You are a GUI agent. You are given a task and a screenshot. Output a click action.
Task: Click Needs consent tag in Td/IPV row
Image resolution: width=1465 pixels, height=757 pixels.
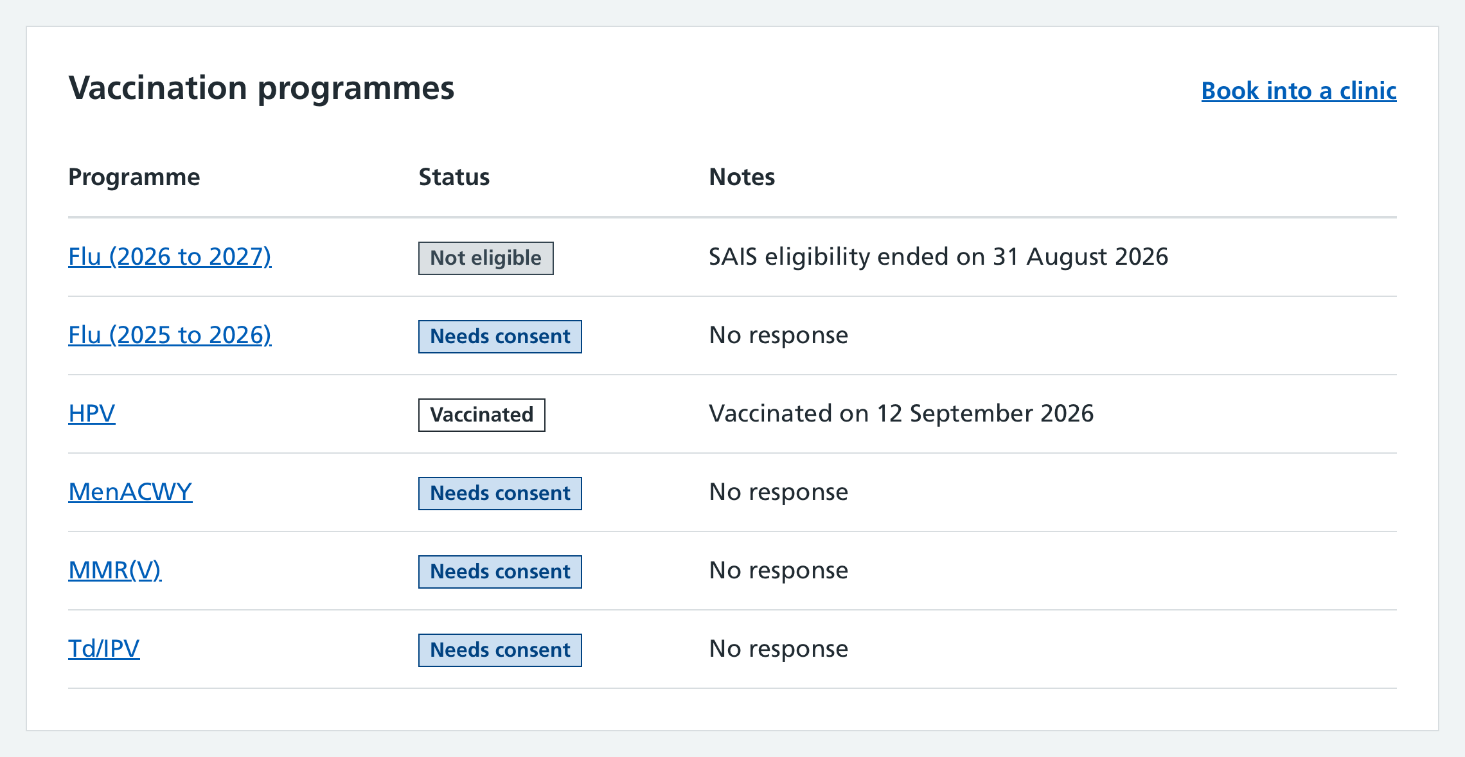pos(500,650)
